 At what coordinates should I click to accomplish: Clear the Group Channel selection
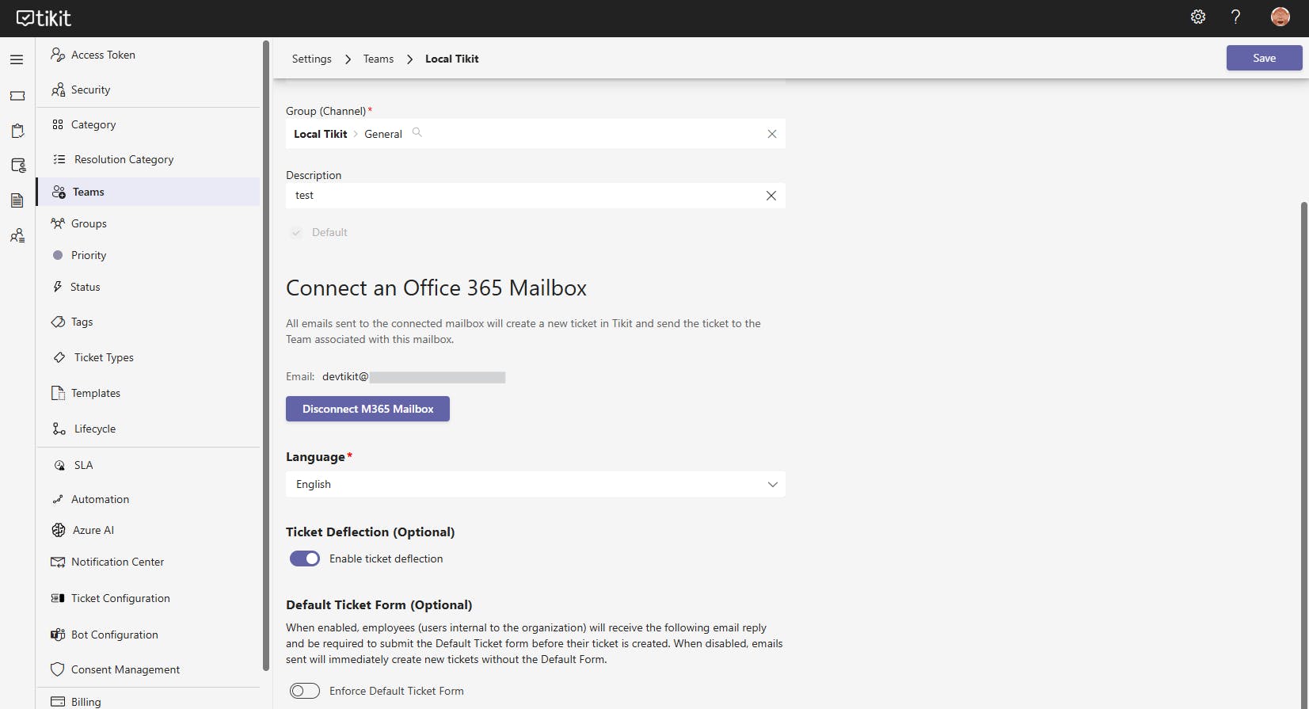tap(771, 134)
